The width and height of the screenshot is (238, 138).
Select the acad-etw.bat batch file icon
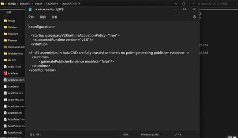point(5,100)
